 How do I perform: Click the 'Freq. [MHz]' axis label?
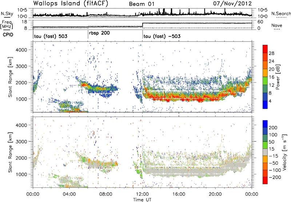7,24
